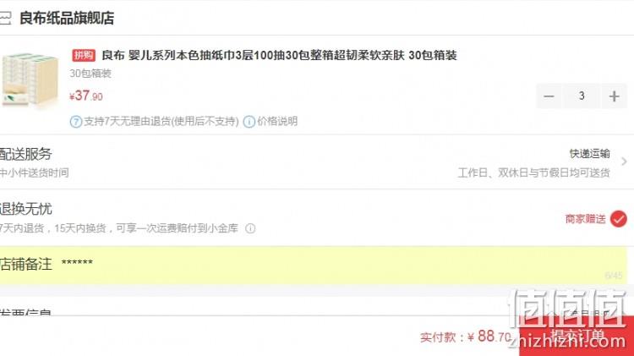Open the 价格说明 price explanation link

pyautogui.click(x=277, y=121)
